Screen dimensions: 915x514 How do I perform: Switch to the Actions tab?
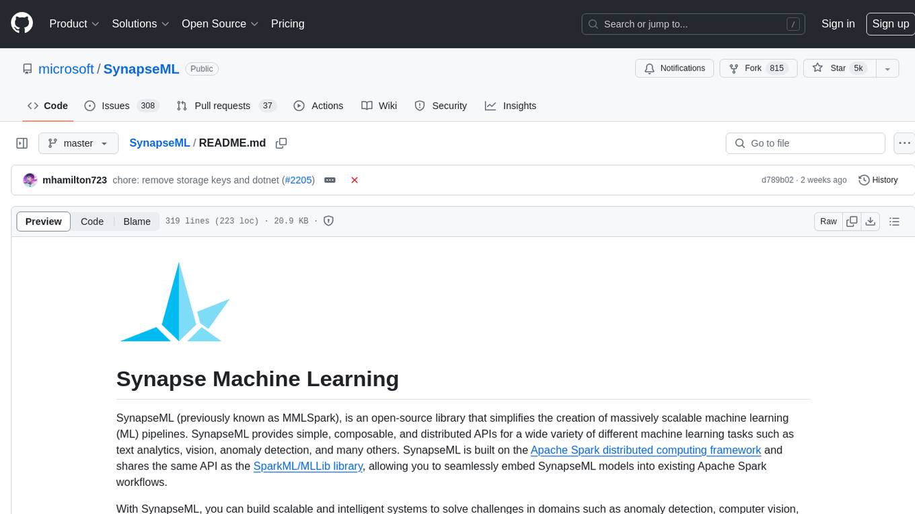pos(319,106)
